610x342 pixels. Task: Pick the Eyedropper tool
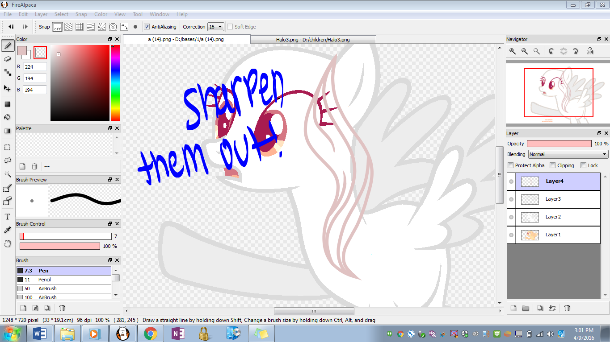(8, 230)
